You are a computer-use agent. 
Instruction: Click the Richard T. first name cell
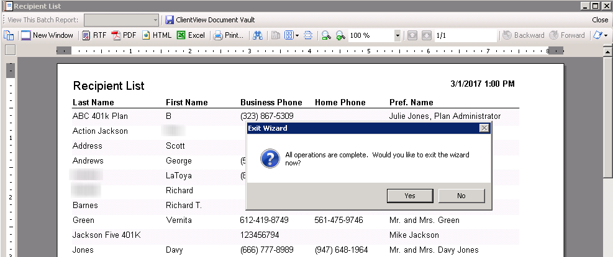(184, 205)
